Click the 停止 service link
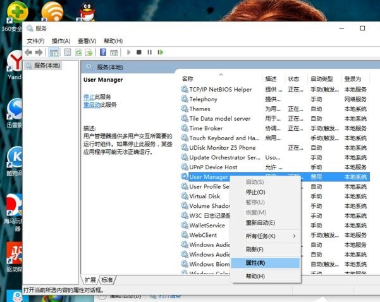The width and height of the screenshot is (380, 302). pos(89,97)
